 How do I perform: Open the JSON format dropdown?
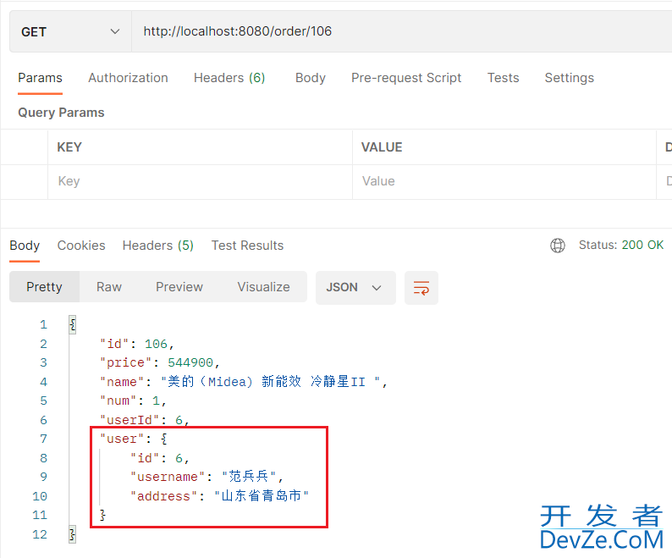(355, 287)
